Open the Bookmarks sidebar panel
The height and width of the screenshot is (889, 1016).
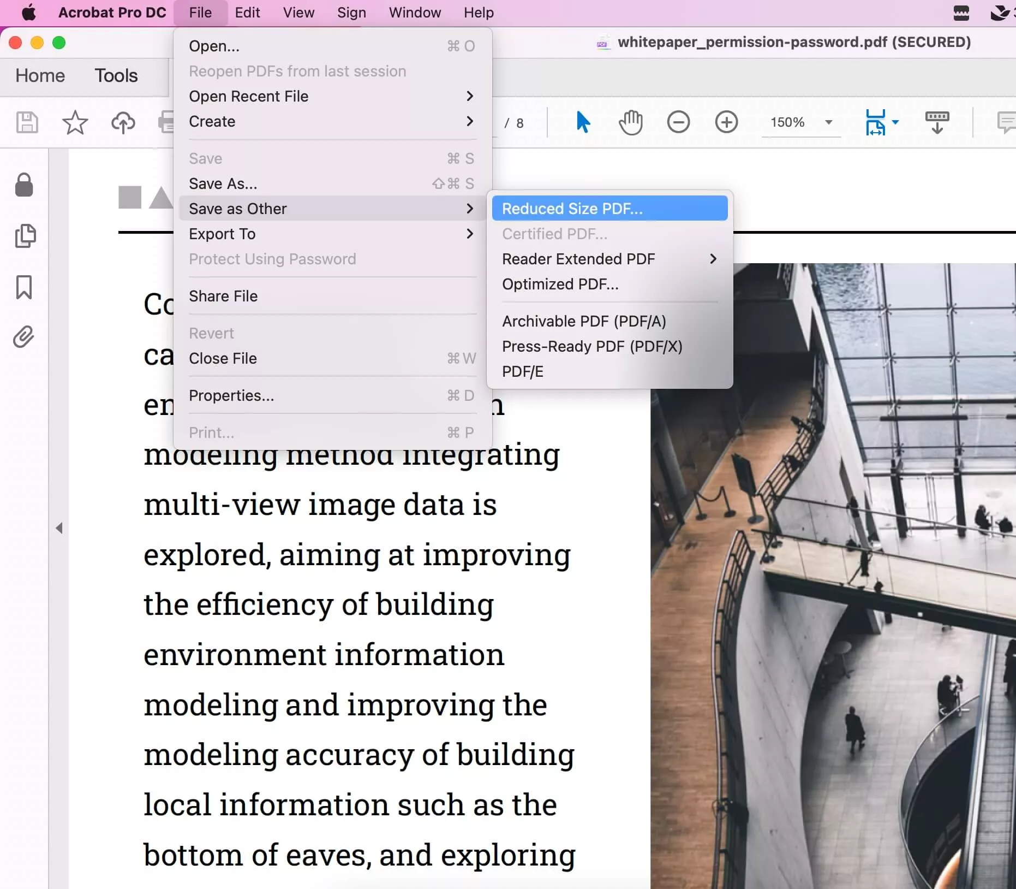(x=25, y=288)
